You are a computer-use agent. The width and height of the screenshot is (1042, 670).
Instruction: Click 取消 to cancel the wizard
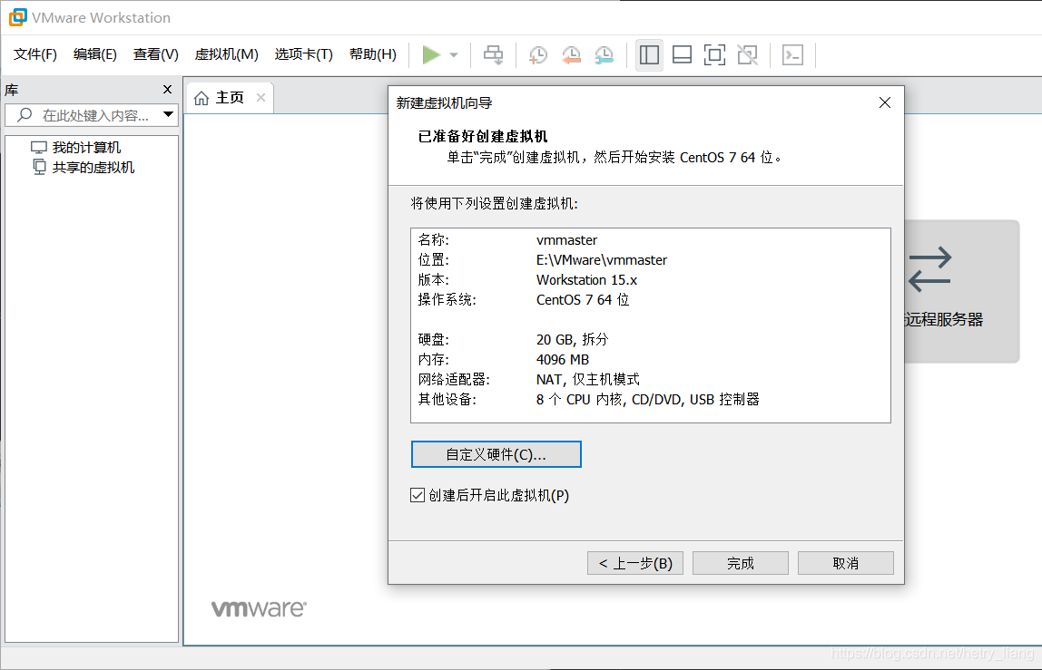click(x=845, y=563)
